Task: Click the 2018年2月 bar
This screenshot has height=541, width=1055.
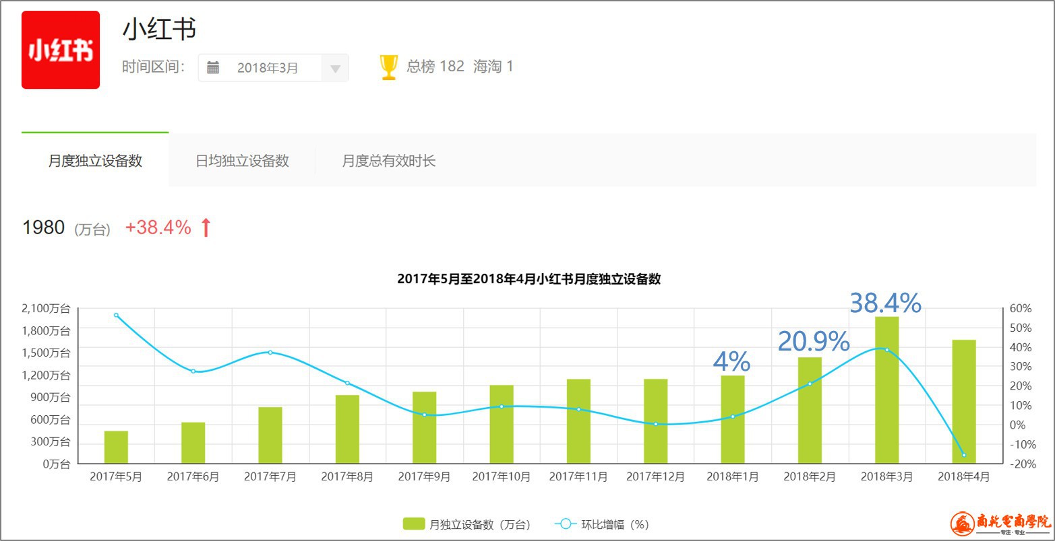Action: tap(810, 410)
